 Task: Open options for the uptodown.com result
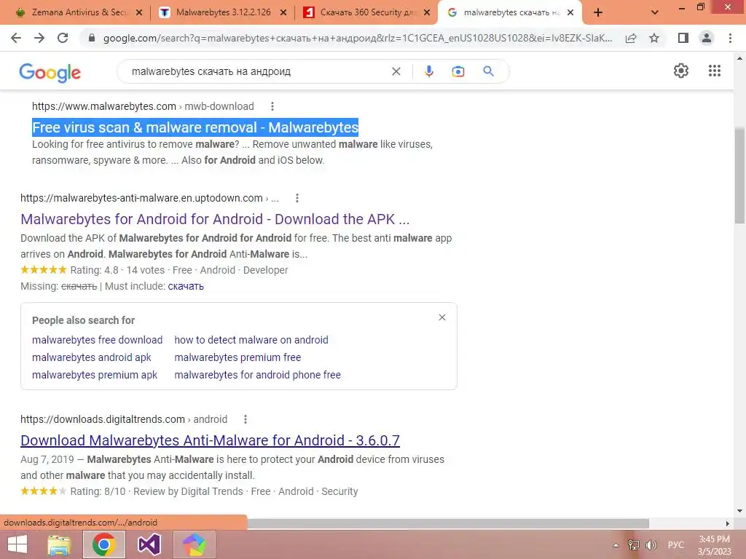(297, 198)
